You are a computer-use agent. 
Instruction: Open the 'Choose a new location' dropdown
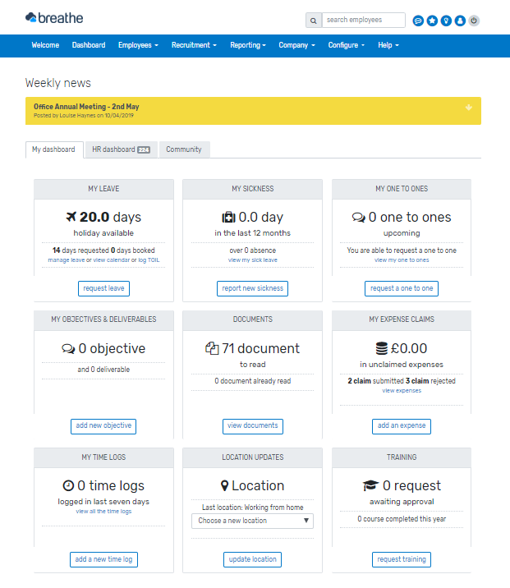coord(252,521)
